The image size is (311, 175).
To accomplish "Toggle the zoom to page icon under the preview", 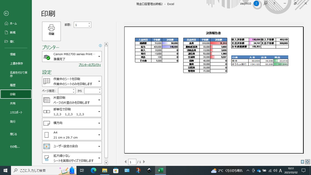I will click(x=307, y=162).
